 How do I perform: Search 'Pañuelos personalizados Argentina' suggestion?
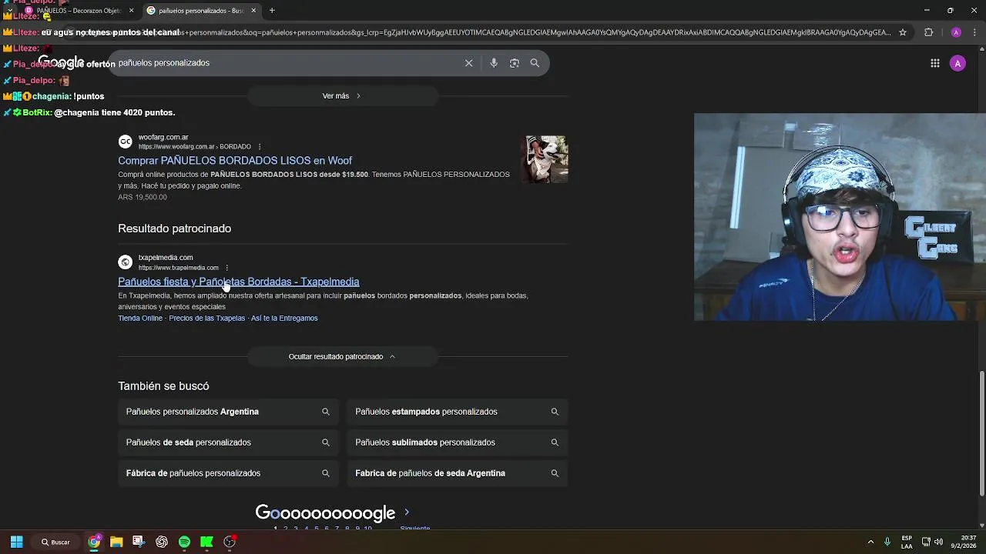(x=228, y=412)
